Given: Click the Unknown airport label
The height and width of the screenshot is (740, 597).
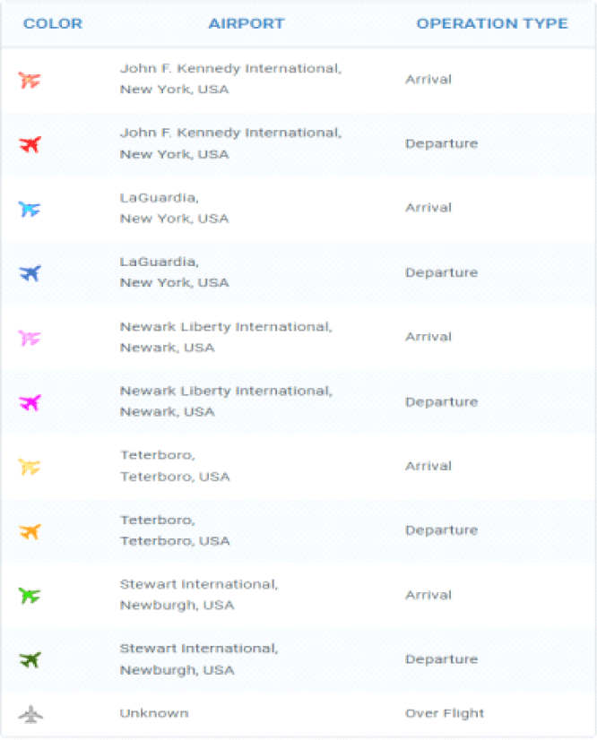Looking at the screenshot, I should point(154,713).
